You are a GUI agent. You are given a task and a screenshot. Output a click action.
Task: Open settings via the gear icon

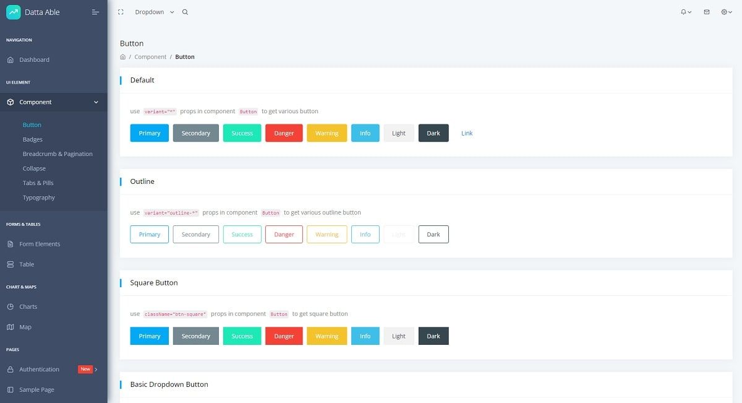(723, 11)
